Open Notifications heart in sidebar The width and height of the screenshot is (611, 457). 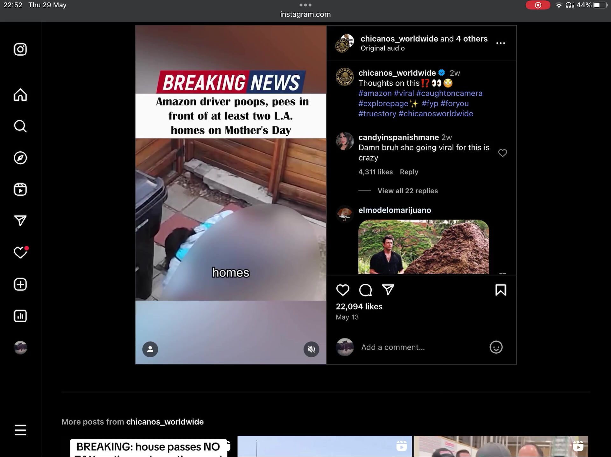coord(20,253)
